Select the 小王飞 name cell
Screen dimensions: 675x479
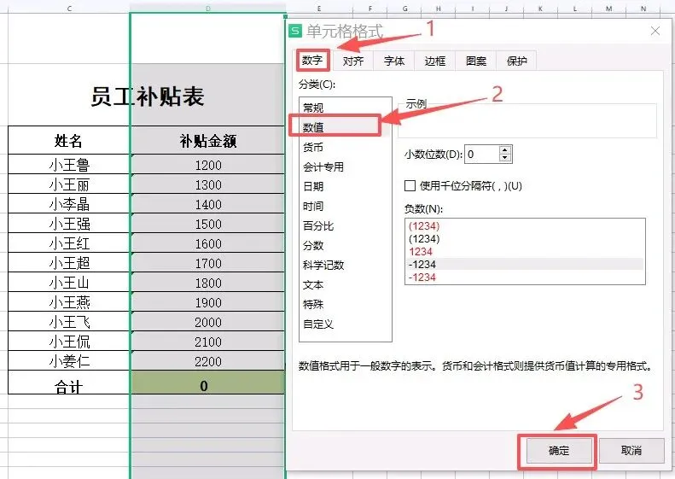click(x=69, y=322)
